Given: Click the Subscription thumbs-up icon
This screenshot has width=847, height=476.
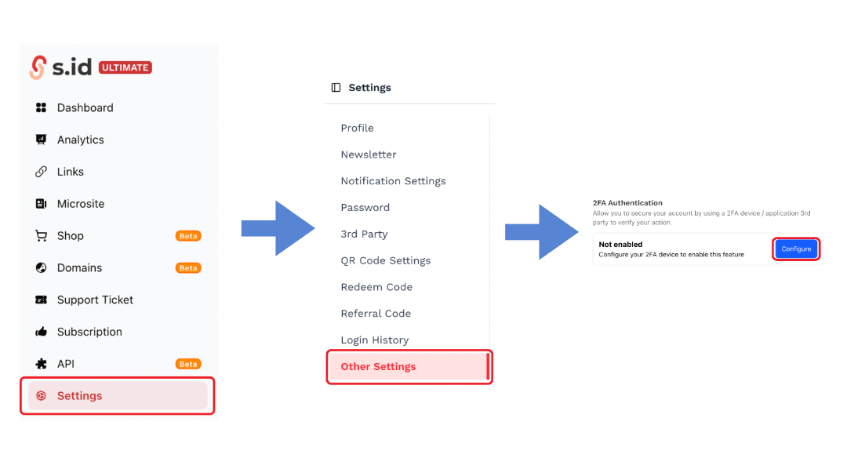Looking at the screenshot, I should pyautogui.click(x=42, y=332).
